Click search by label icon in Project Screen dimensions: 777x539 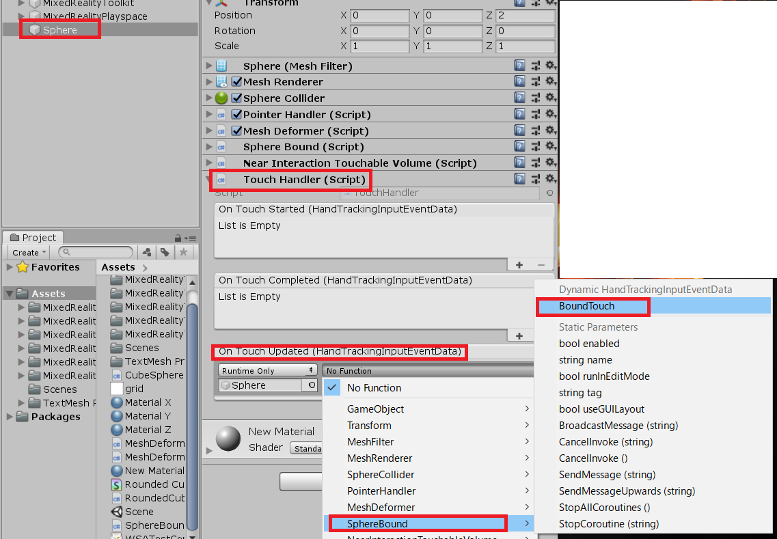point(165,252)
